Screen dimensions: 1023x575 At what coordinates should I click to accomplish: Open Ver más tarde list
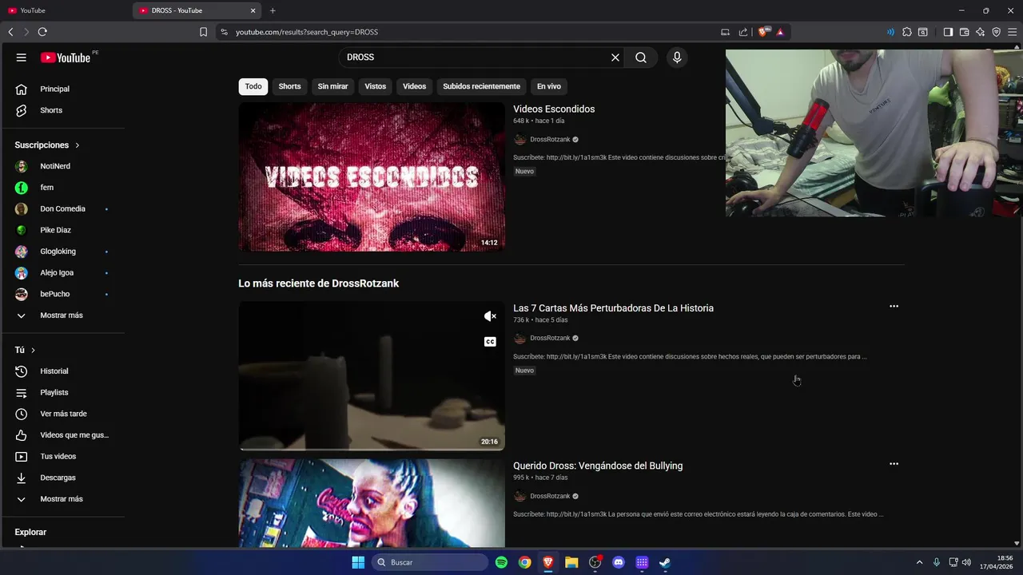(62, 414)
